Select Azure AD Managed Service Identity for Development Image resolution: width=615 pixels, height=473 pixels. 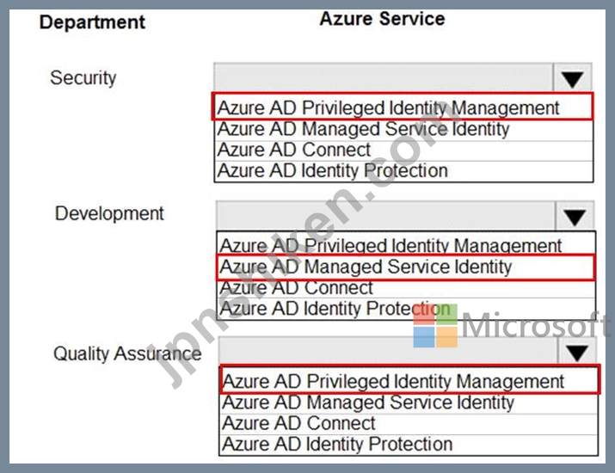point(405,267)
